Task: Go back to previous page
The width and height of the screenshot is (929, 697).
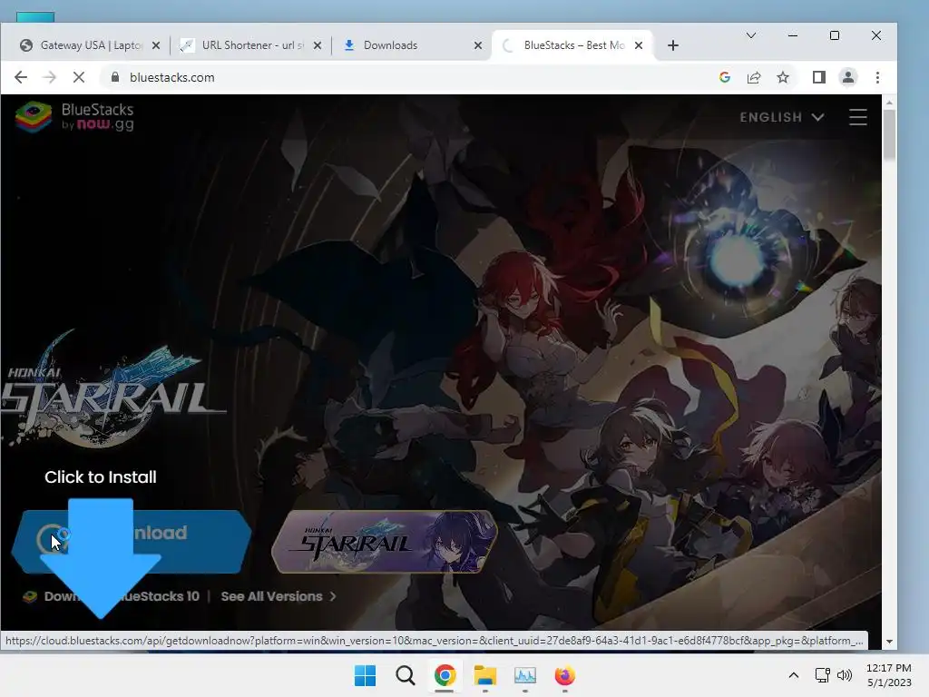Action: click(21, 77)
